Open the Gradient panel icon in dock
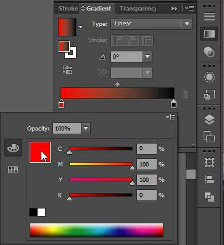The height and width of the screenshot is (245, 224). pyautogui.click(x=209, y=34)
